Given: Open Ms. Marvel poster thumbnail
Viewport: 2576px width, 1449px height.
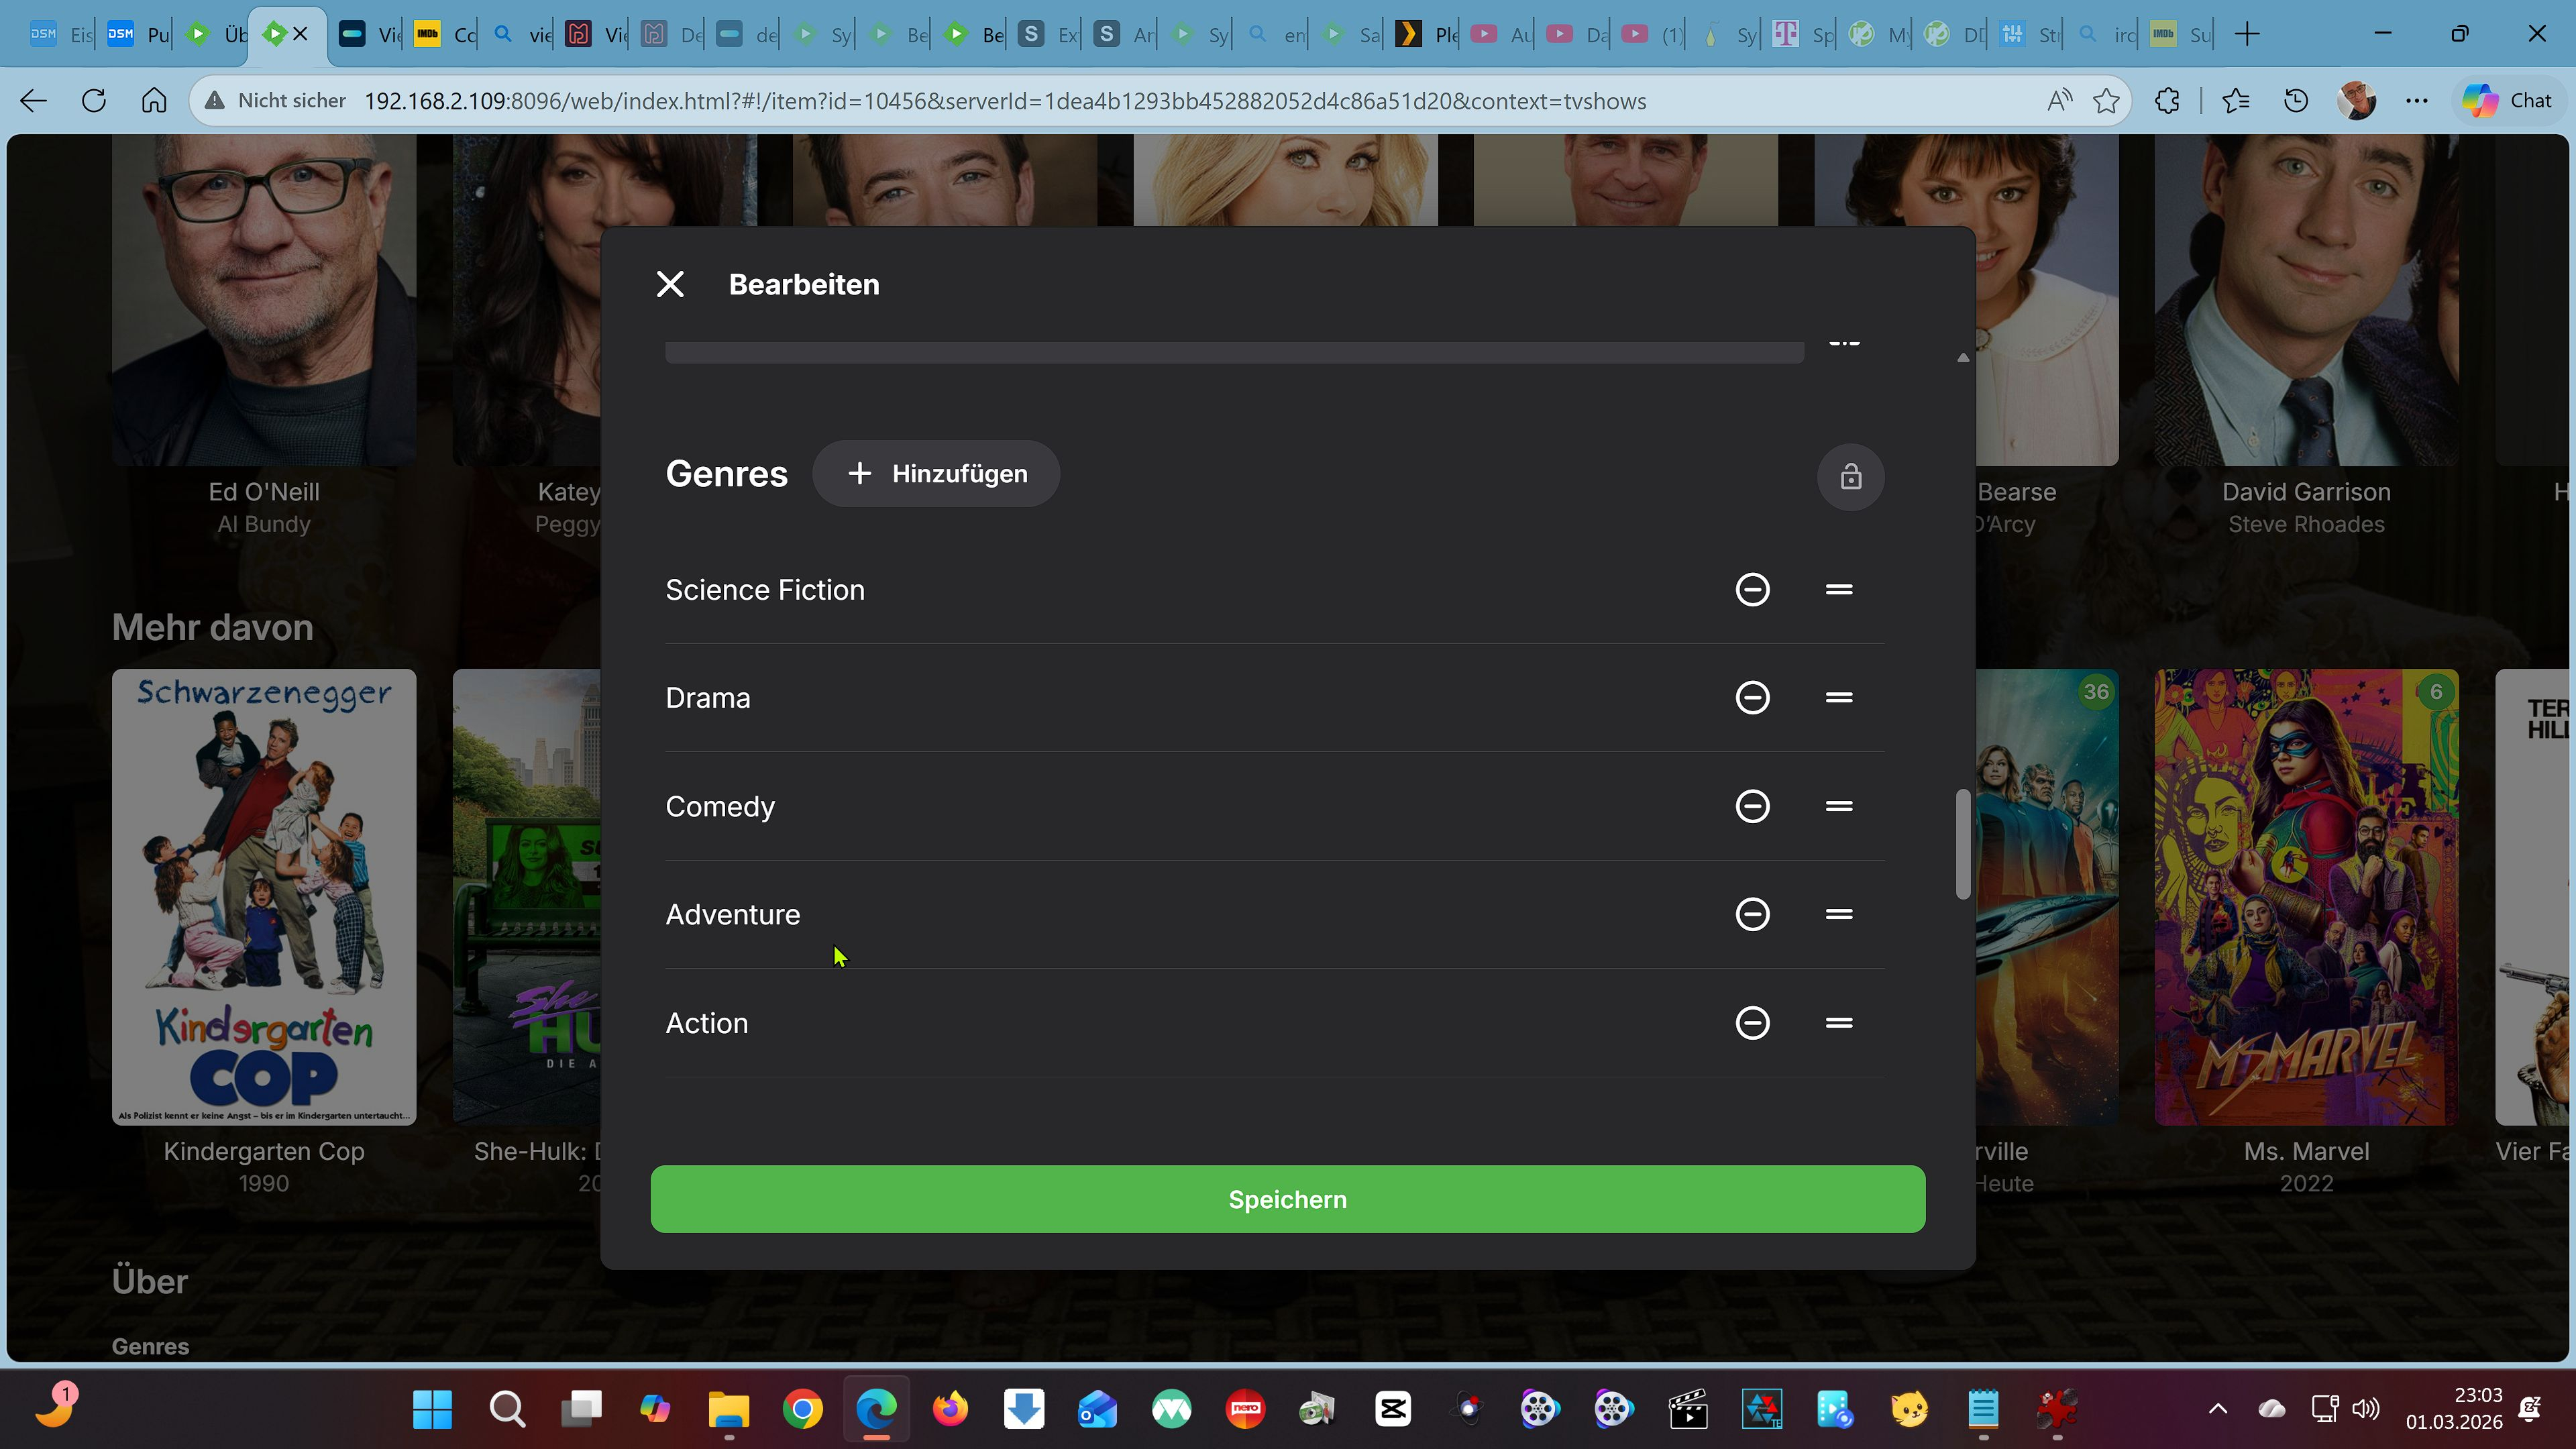Looking at the screenshot, I should pyautogui.click(x=2305, y=897).
